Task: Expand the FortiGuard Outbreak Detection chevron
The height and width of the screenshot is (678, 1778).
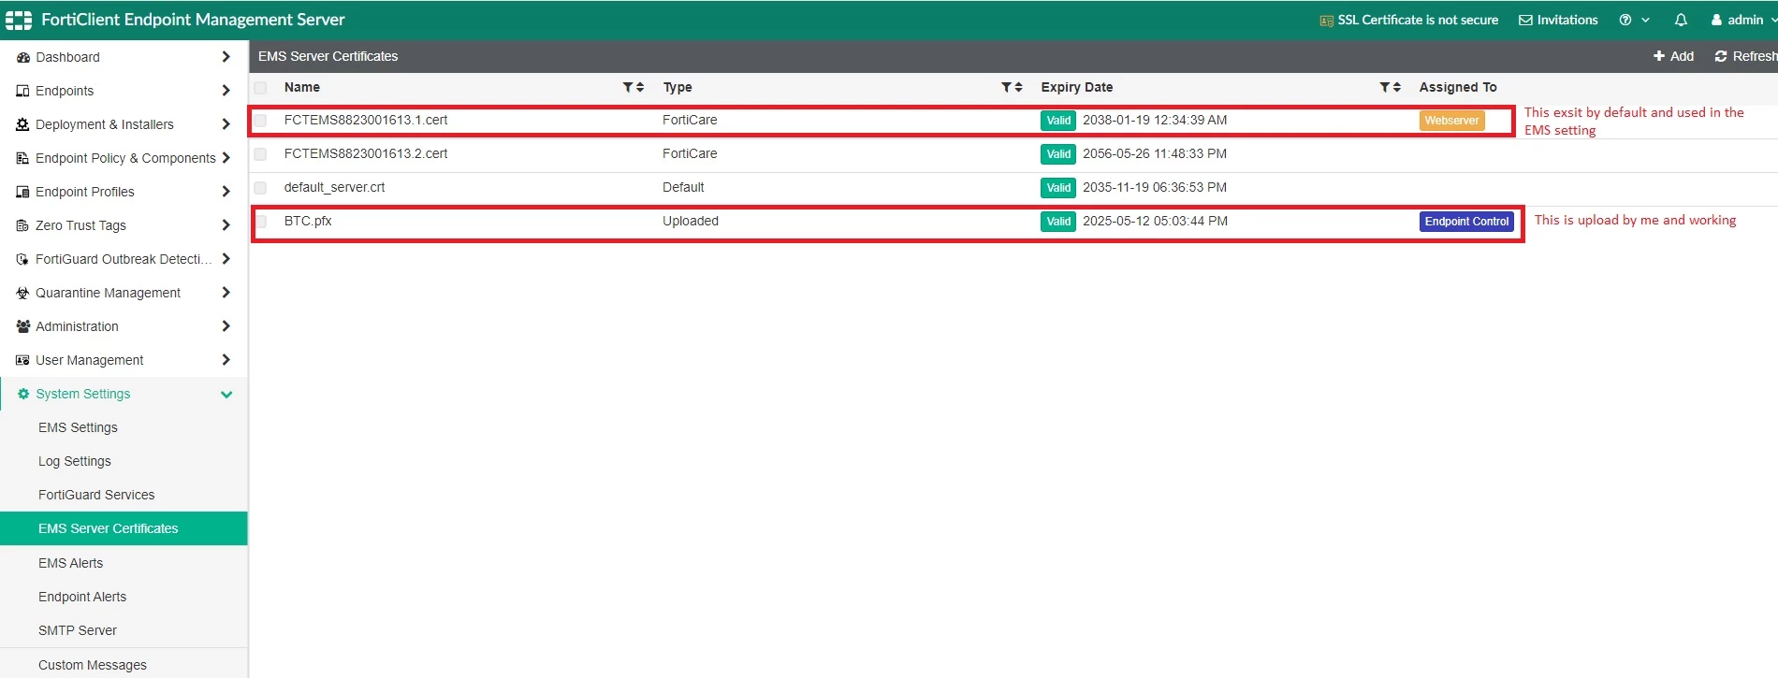Action: point(226,259)
